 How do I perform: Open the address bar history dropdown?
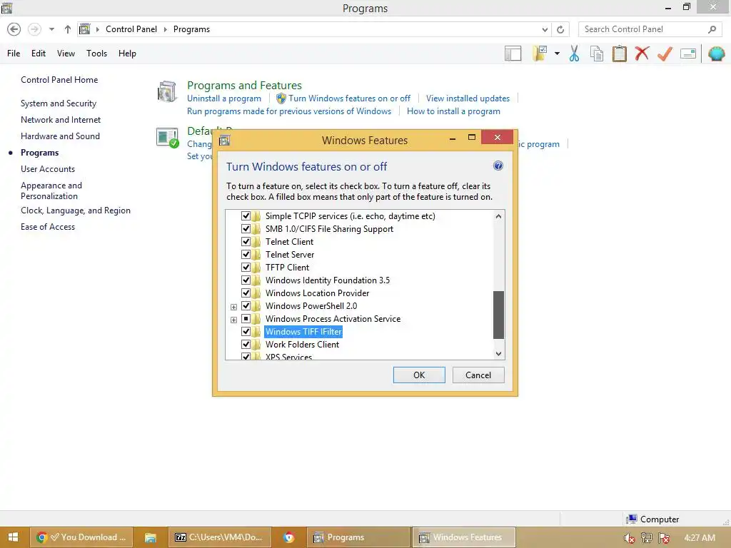point(545,29)
